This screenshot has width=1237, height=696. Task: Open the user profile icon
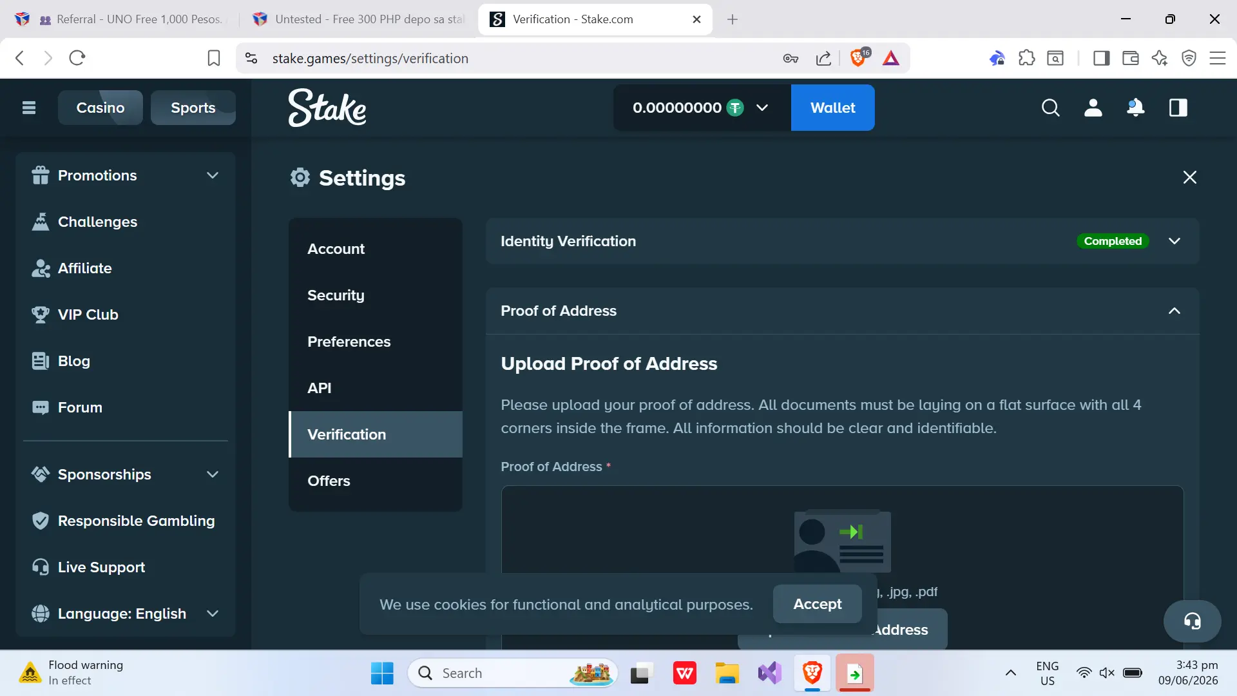[x=1093, y=108]
